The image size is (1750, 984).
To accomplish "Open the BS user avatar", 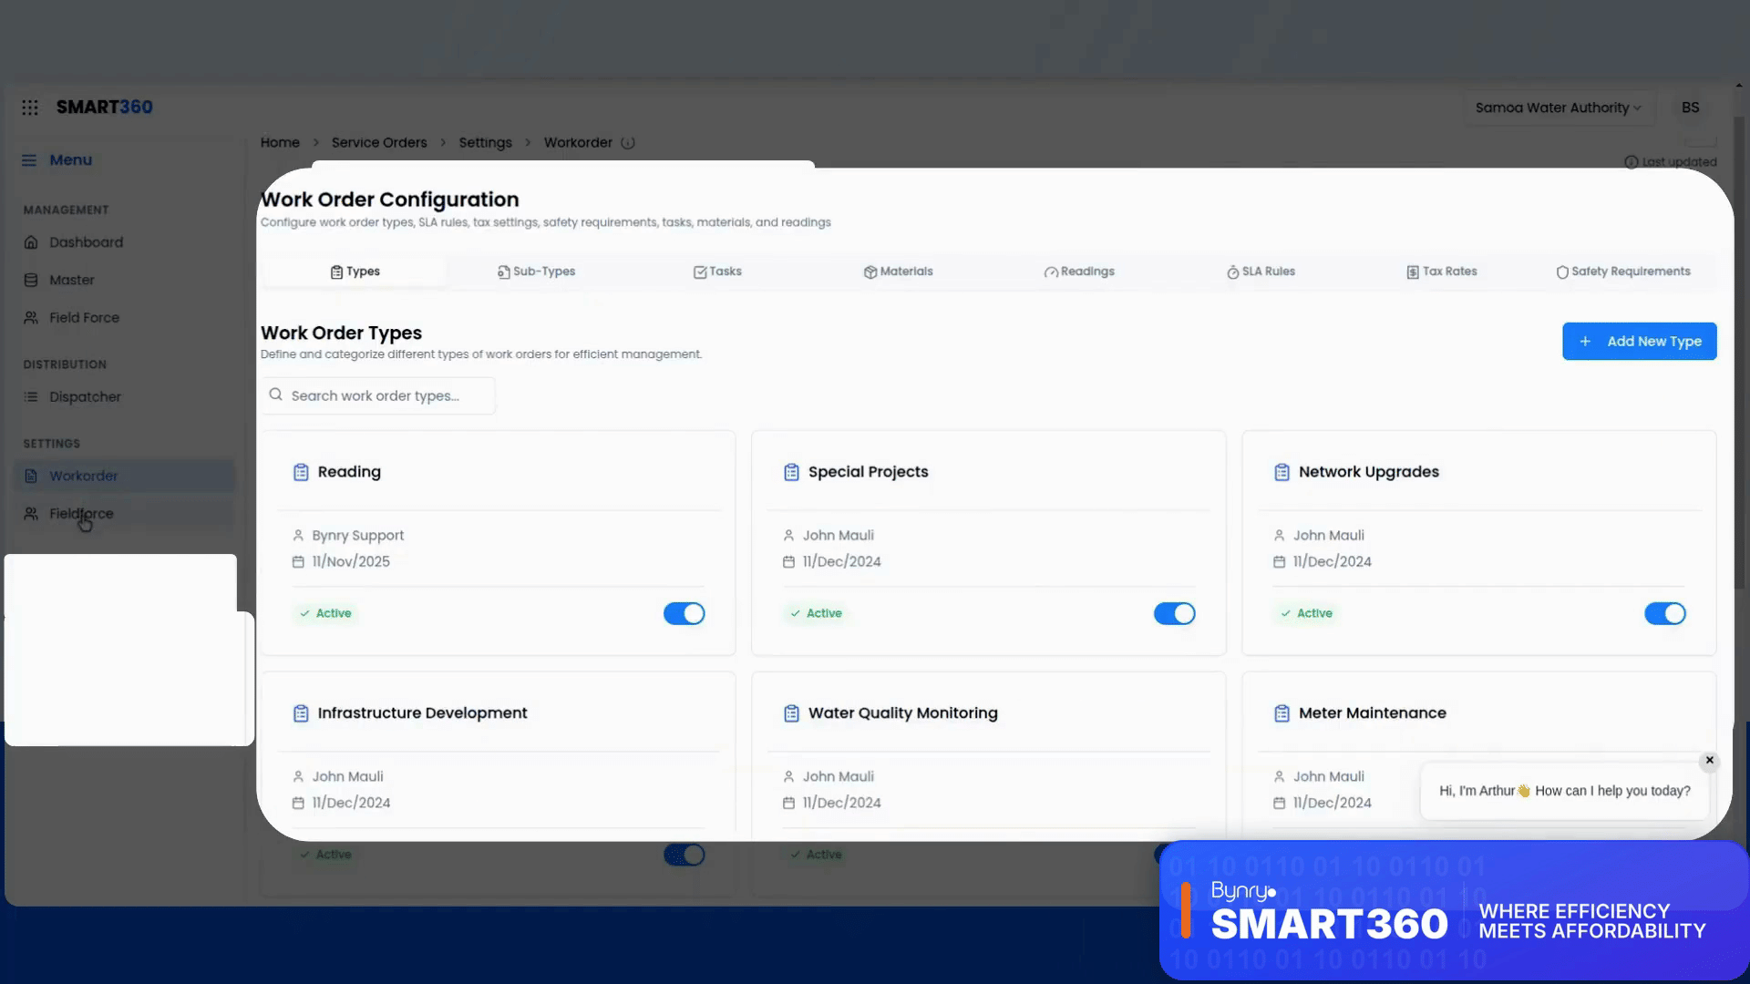I will point(1690,108).
